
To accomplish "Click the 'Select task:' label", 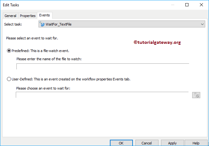I will point(13,24).
